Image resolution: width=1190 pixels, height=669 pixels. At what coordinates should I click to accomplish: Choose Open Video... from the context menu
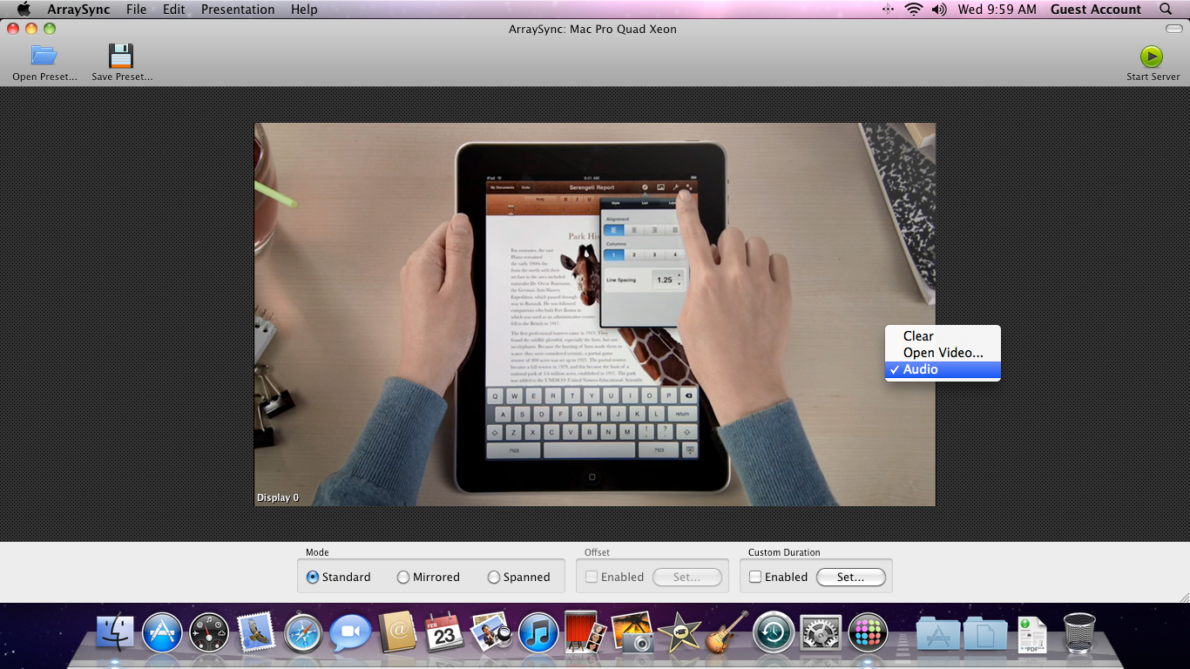pos(943,353)
